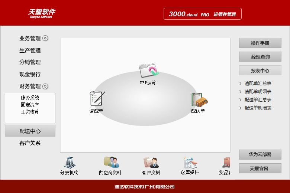Click the 经理查询 button
Image resolution: width=290 pixels, height=193 pixels.
[x=260, y=56]
